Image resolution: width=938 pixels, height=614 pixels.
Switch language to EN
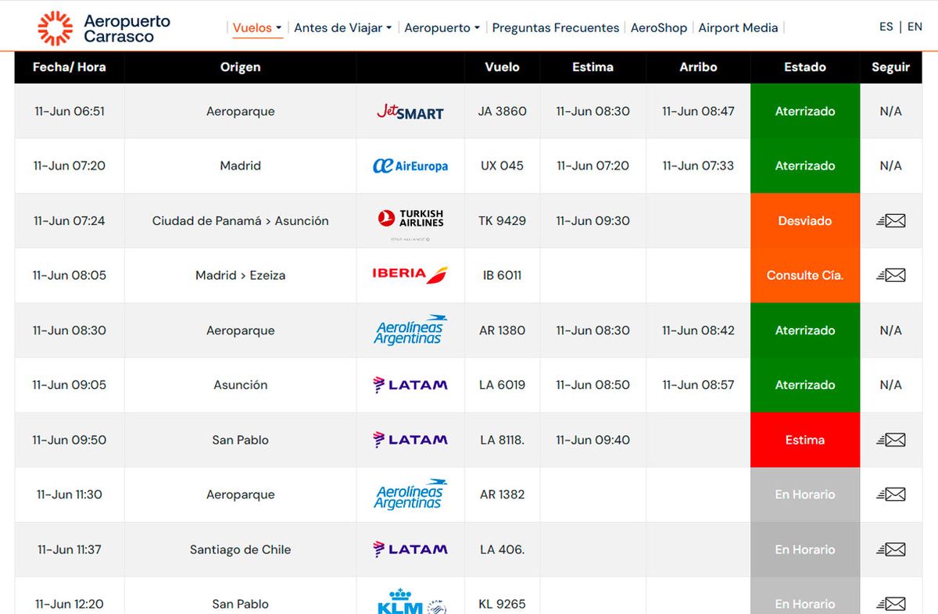[x=915, y=26]
